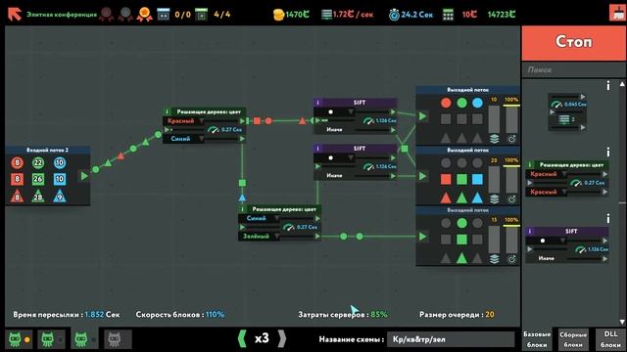
Task: Click the stack icon in first output stream
Action: coord(494,139)
